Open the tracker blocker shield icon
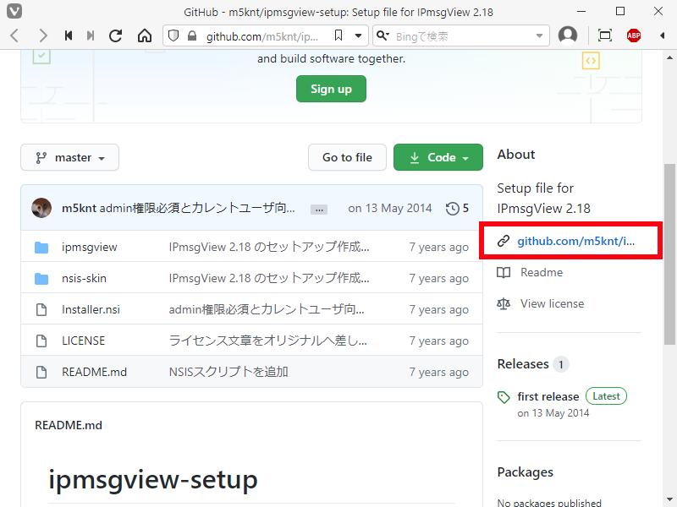 click(x=173, y=35)
